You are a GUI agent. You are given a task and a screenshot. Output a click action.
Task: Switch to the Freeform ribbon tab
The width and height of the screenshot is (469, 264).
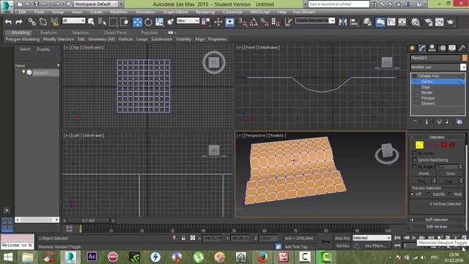pyautogui.click(x=48, y=32)
